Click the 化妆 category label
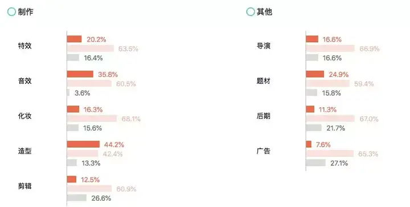 click(x=25, y=116)
